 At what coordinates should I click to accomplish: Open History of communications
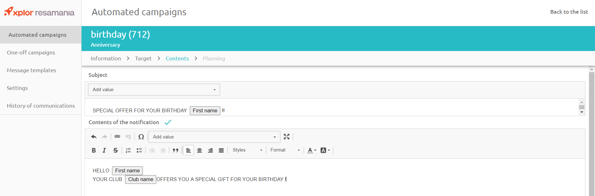point(41,106)
